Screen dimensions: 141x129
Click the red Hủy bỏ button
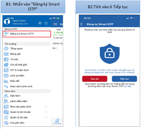coord(95,79)
